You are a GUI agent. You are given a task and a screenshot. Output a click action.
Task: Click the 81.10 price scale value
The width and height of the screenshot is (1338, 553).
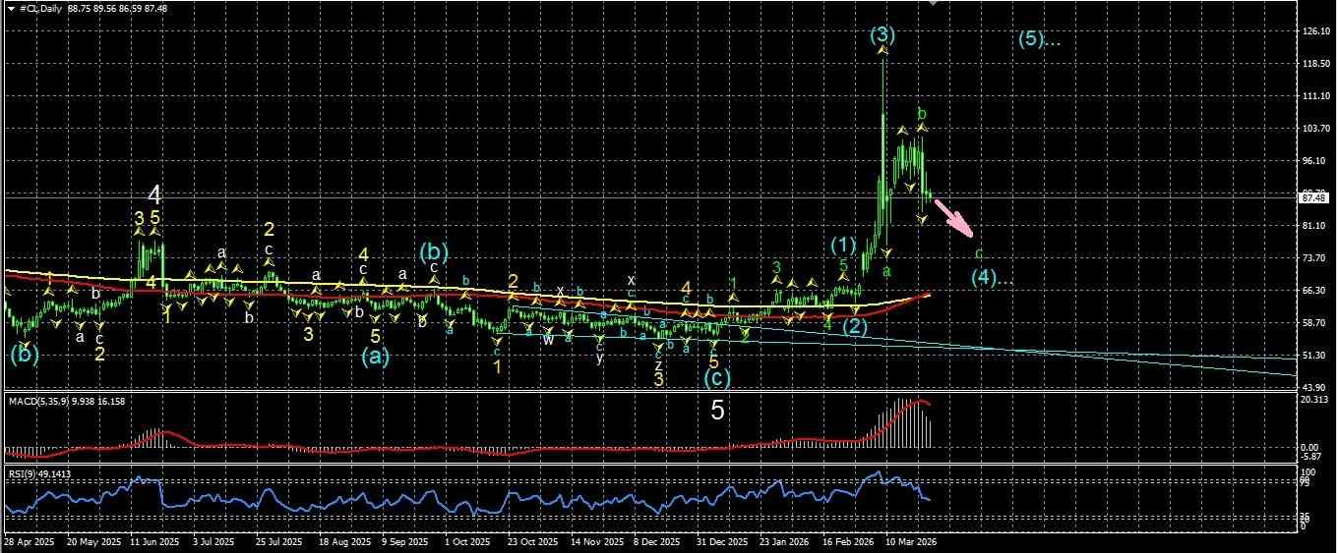(x=1312, y=226)
